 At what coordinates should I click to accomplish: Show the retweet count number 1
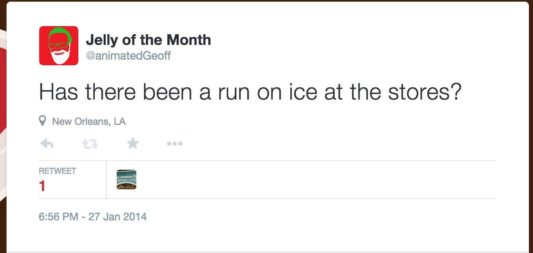click(42, 186)
